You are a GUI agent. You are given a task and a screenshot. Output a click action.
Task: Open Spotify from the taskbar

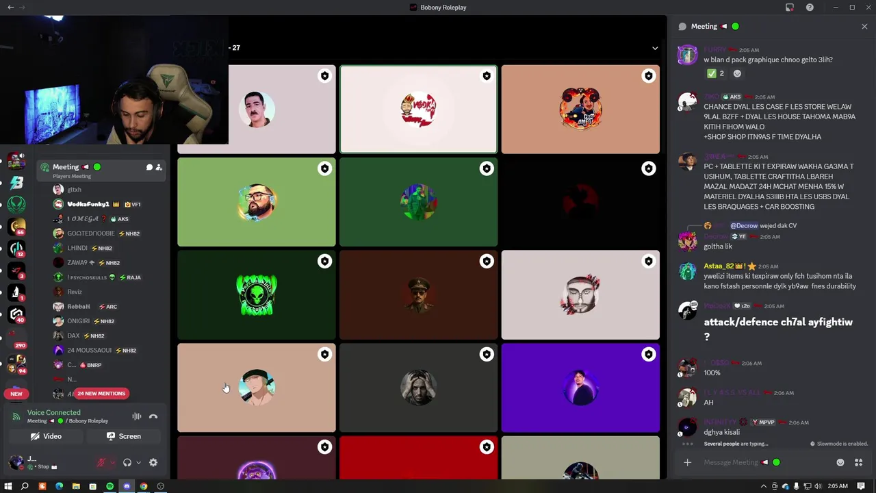(109, 486)
